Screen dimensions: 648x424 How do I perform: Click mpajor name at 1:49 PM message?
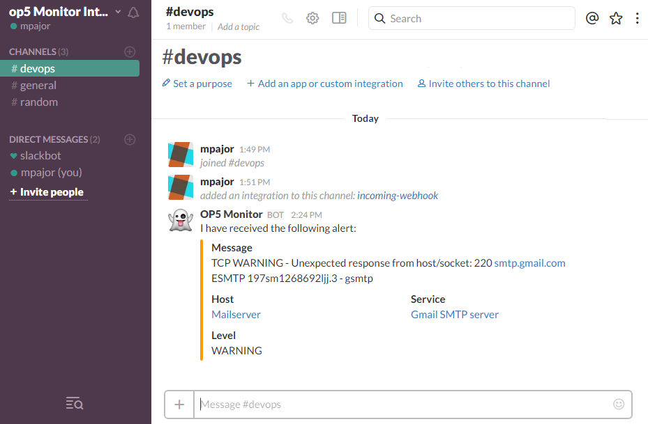(217, 149)
